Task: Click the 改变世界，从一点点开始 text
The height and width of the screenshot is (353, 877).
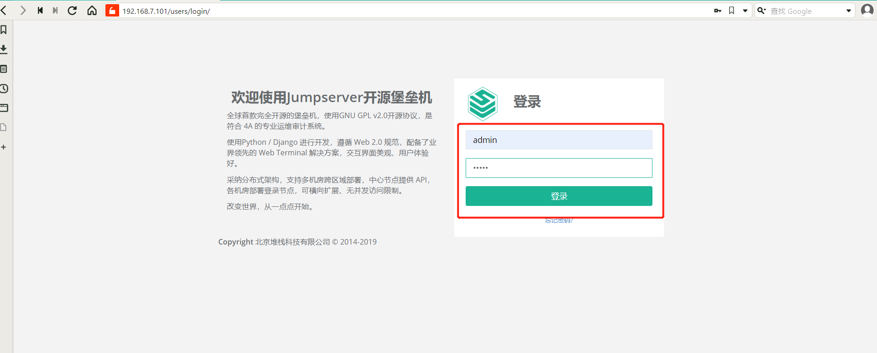Action: coord(271,207)
